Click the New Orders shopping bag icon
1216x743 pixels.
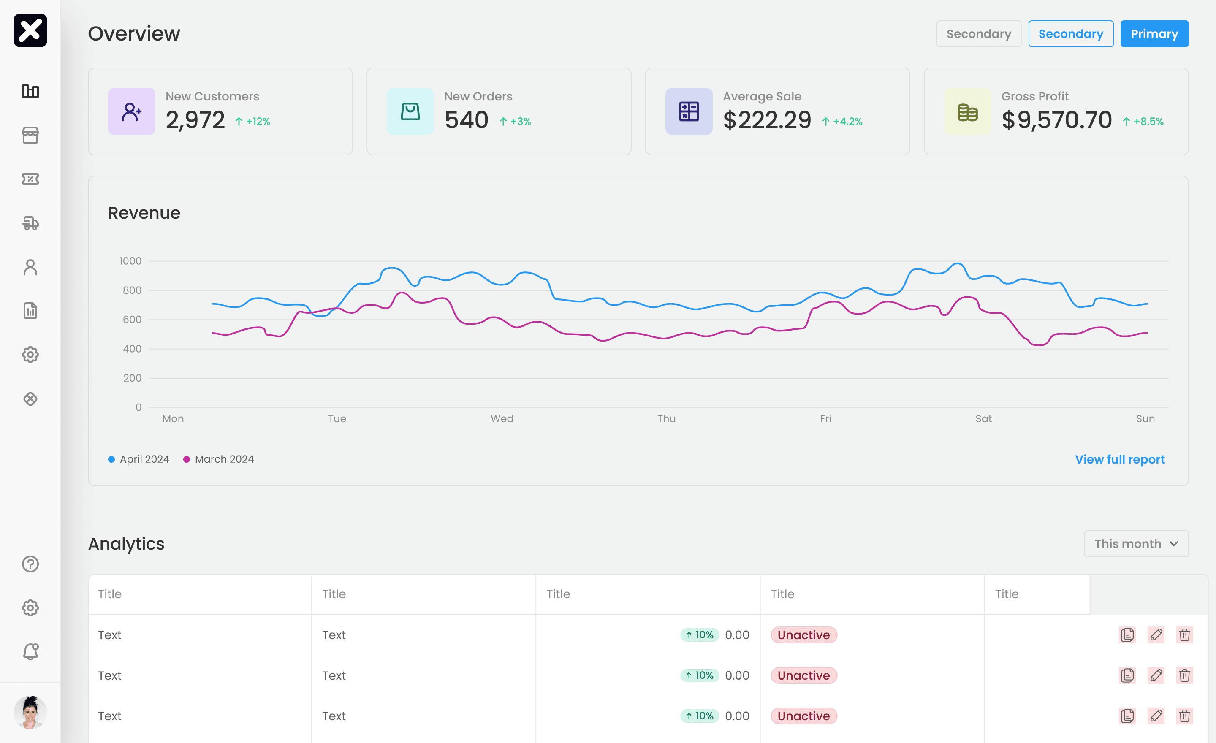click(x=410, y=111)
